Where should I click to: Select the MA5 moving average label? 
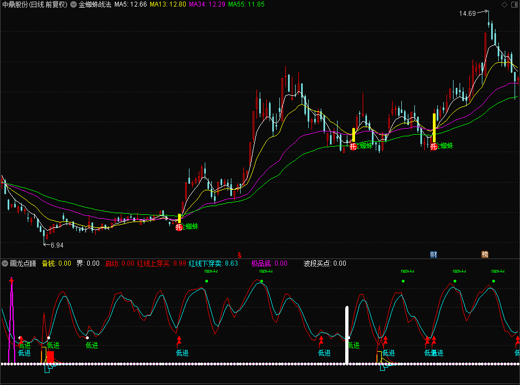[130, 4]
